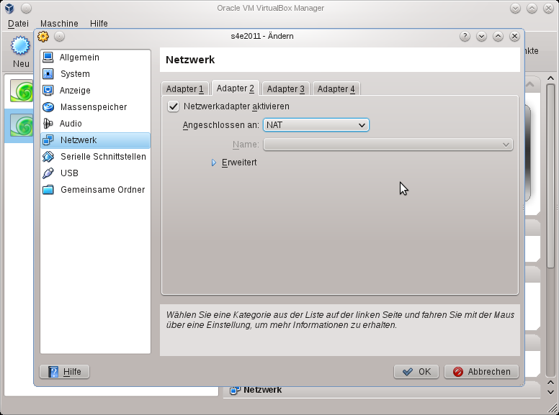Click the gear icon in the settings dialog title
Viewport: 559px width, 415px height.
[43, 36]
